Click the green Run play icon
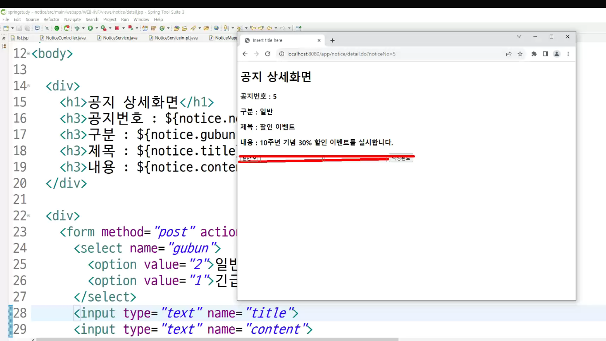Image resolution: width=606 pixels, height=341 pixels. click(90, 28)
